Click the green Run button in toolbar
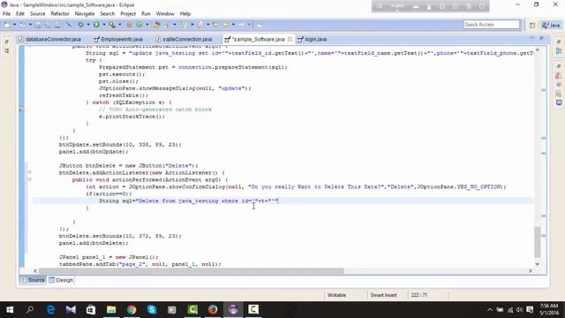Image resolution: width=565 pixels, height=318 pixels. coord(96,25)
